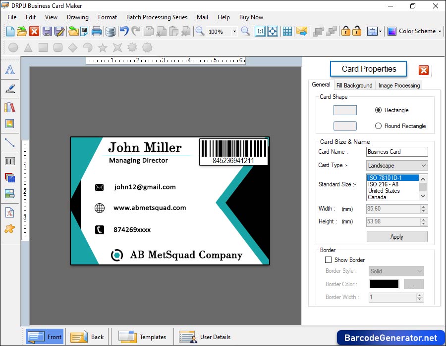Click the Undo icon on the toolbar

pyautogui.click(x=123, y=31)
